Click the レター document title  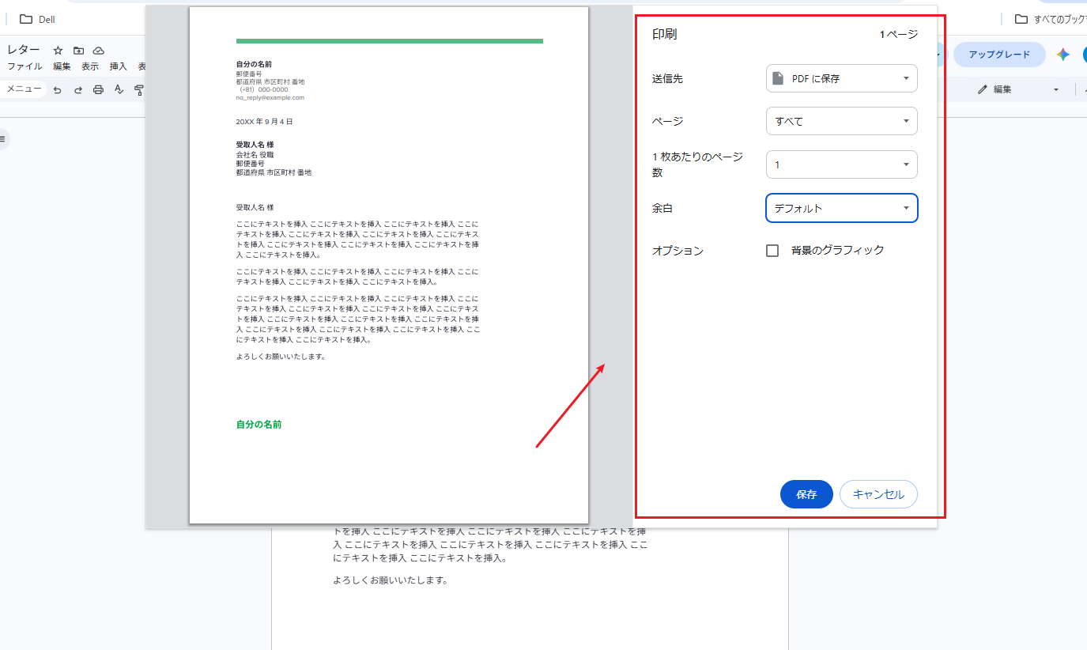tap(24, 50)
